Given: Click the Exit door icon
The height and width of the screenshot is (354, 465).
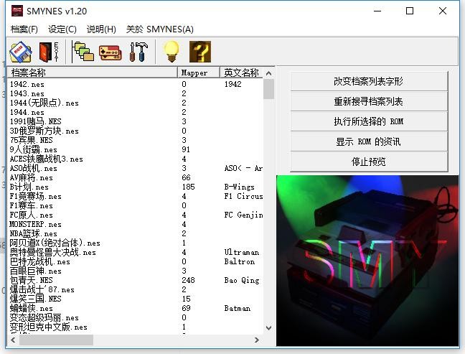Looking at the screenshot, I should click(49, 52).
